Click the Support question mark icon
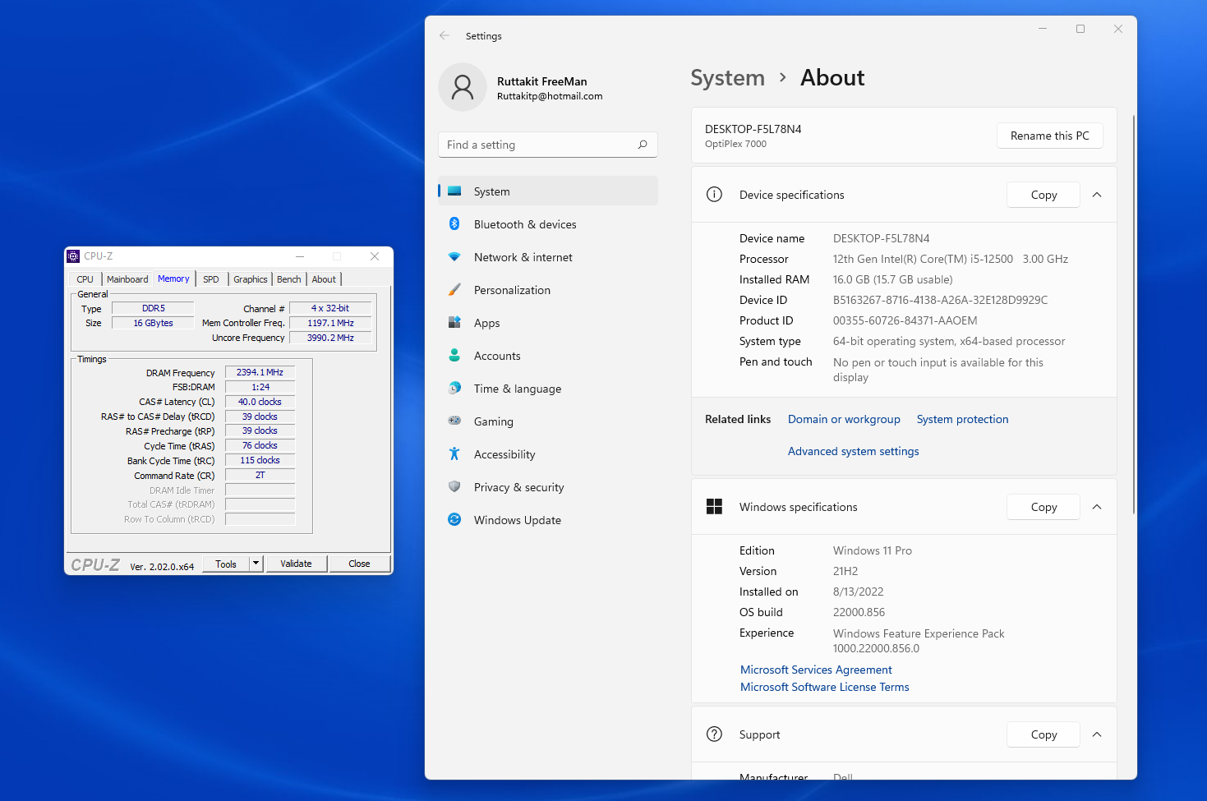This screenshot has width=1207, height=801. point(714,734)
